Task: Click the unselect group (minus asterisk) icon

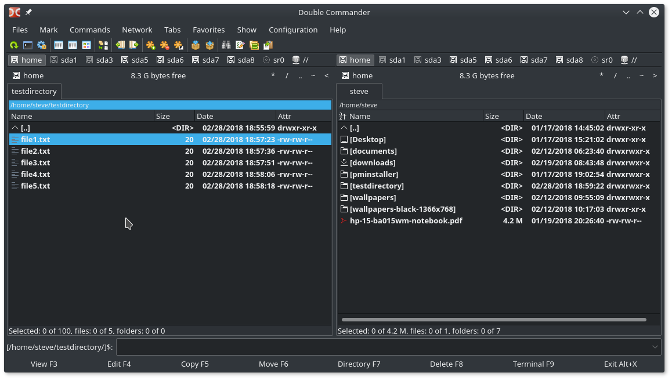Action: pos(165,45)
